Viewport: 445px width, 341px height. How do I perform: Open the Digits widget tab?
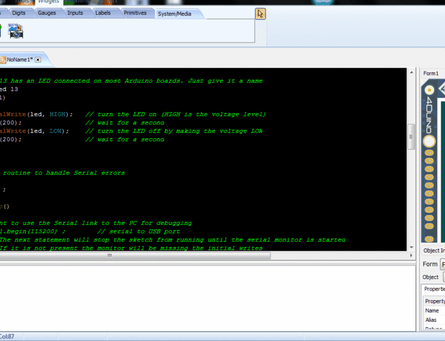tap(19, 13)
